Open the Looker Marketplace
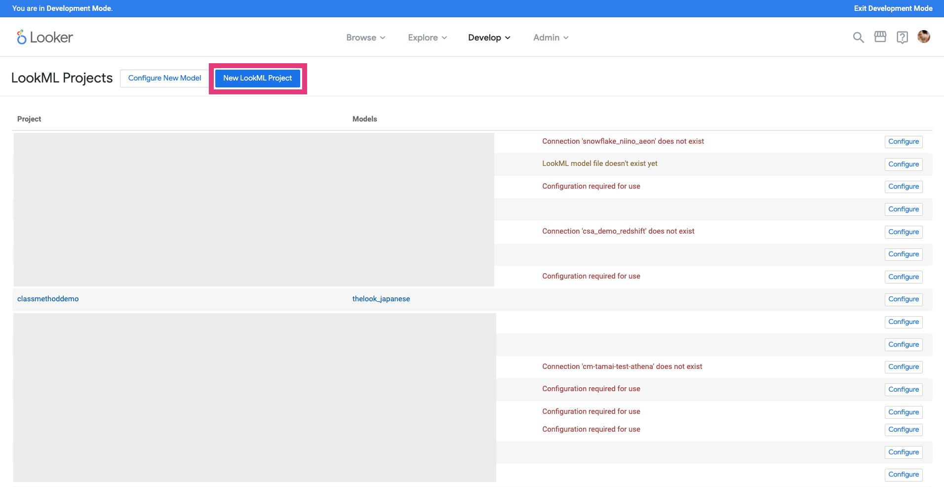This screenshot has width=944, height=487. (x=880, y=37)
